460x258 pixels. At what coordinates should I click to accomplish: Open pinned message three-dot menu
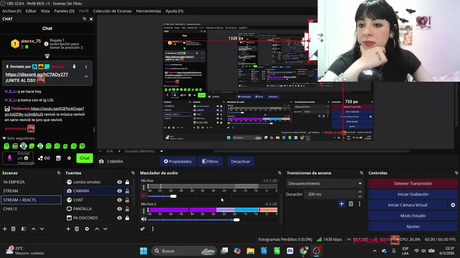click(x=86, y=67)
